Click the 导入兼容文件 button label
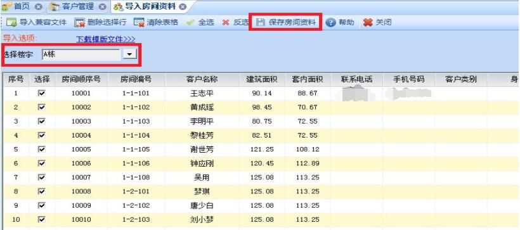520x230 pixels. coord(43,23)
